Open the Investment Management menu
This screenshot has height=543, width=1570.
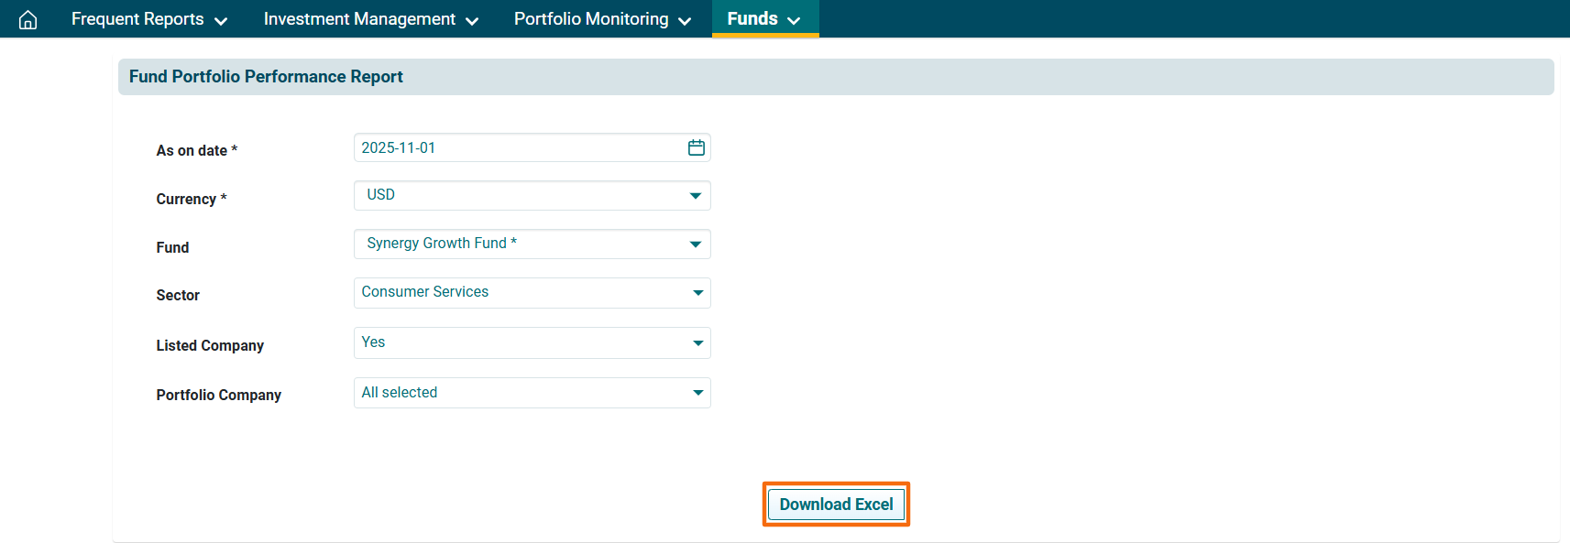[x=359, y=19]
